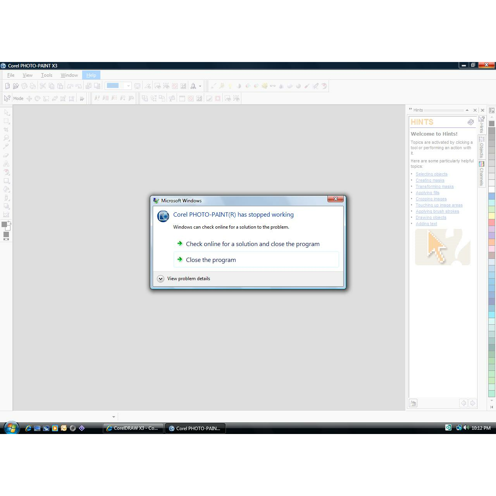Collapse docker with double-arrow beside Hints
The width and height of the screenshot is (496, 496).
[x=410, y=109]
